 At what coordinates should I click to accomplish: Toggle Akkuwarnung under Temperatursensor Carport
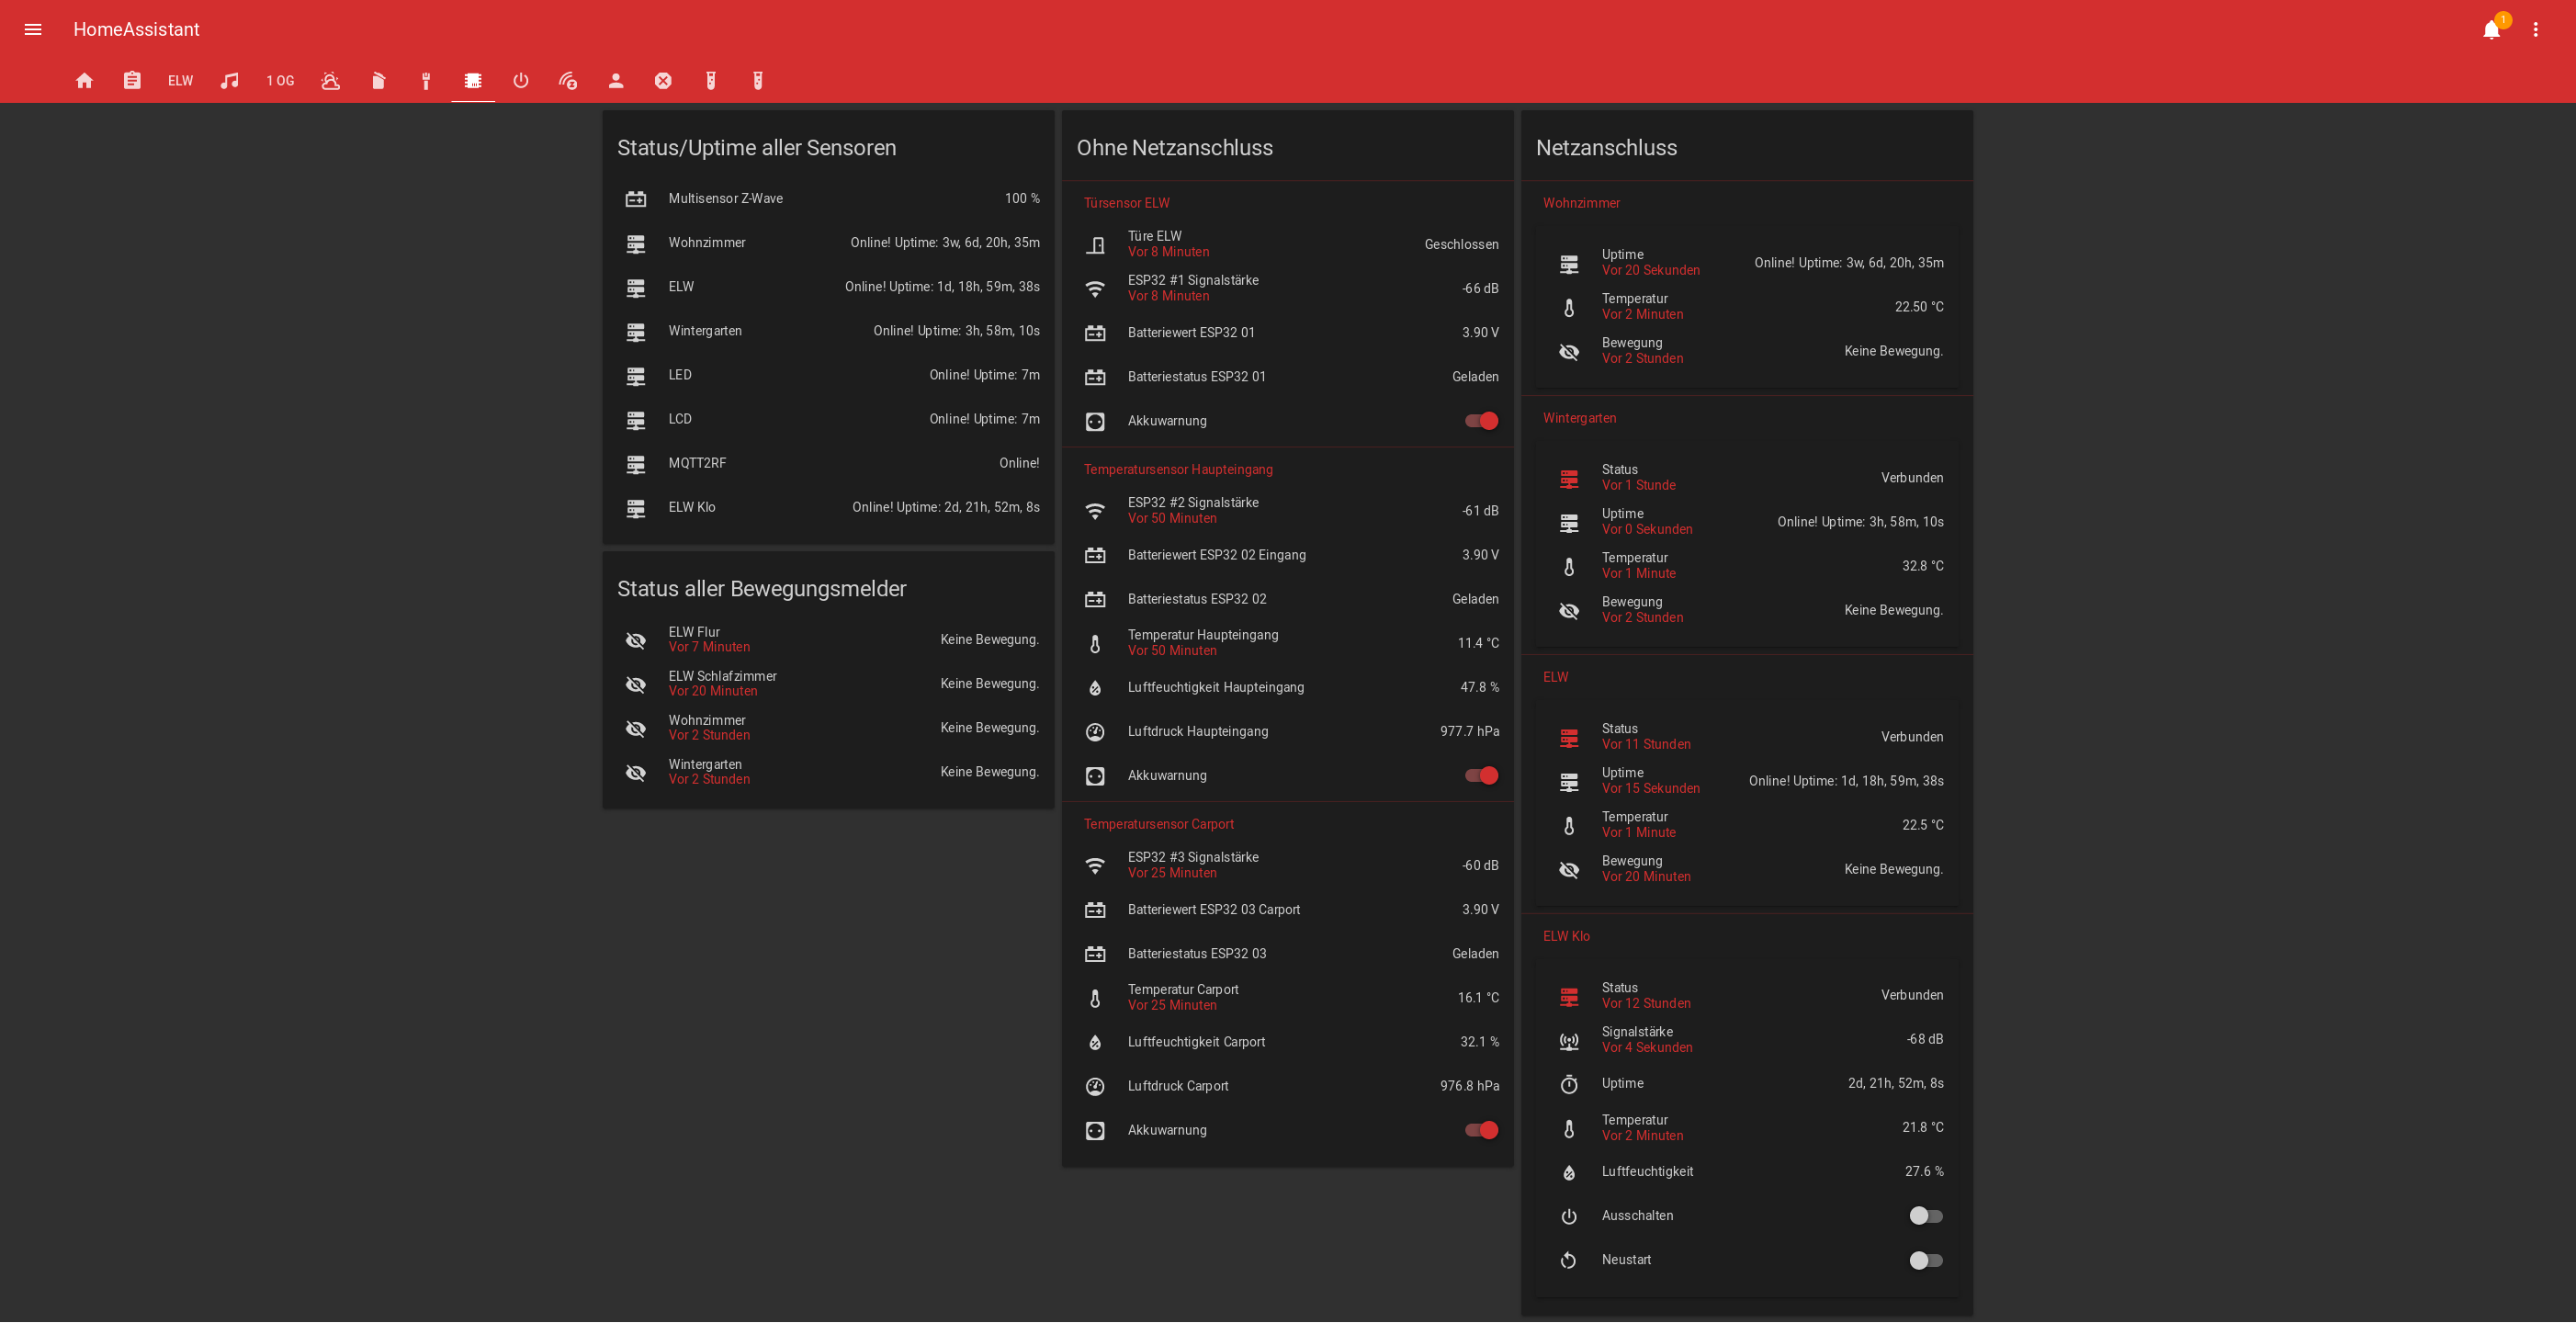tap(1481, 1130)
